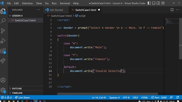Click the Visual Studio Code taskbar icon

pyautogui.click(x=36, y=101)
